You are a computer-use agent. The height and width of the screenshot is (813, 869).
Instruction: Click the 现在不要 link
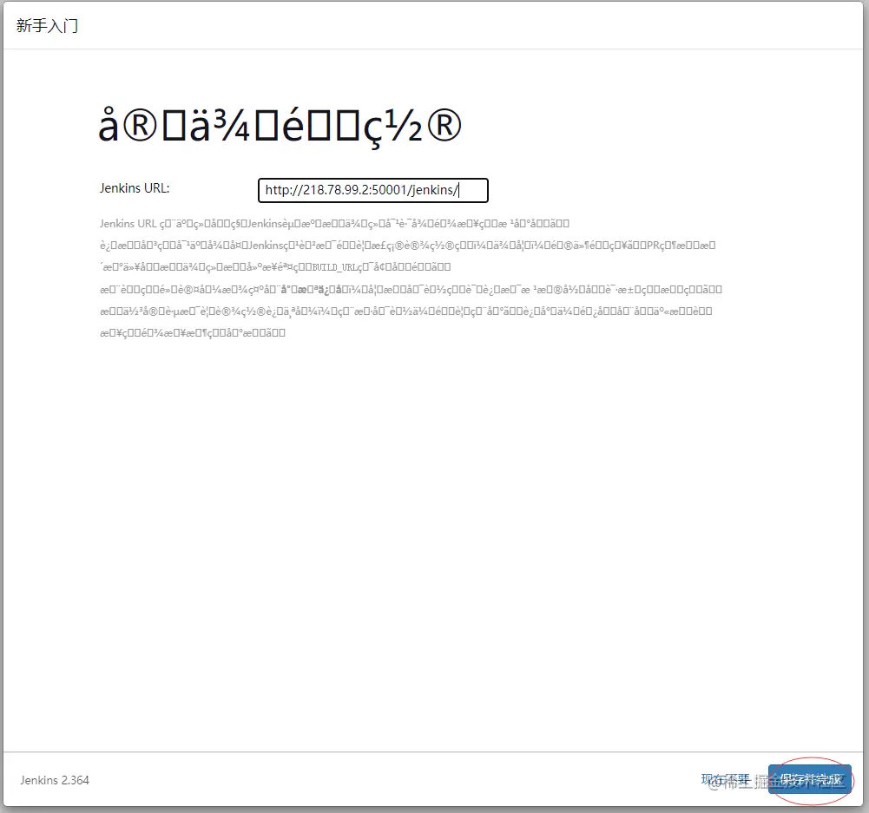(726, 779)
